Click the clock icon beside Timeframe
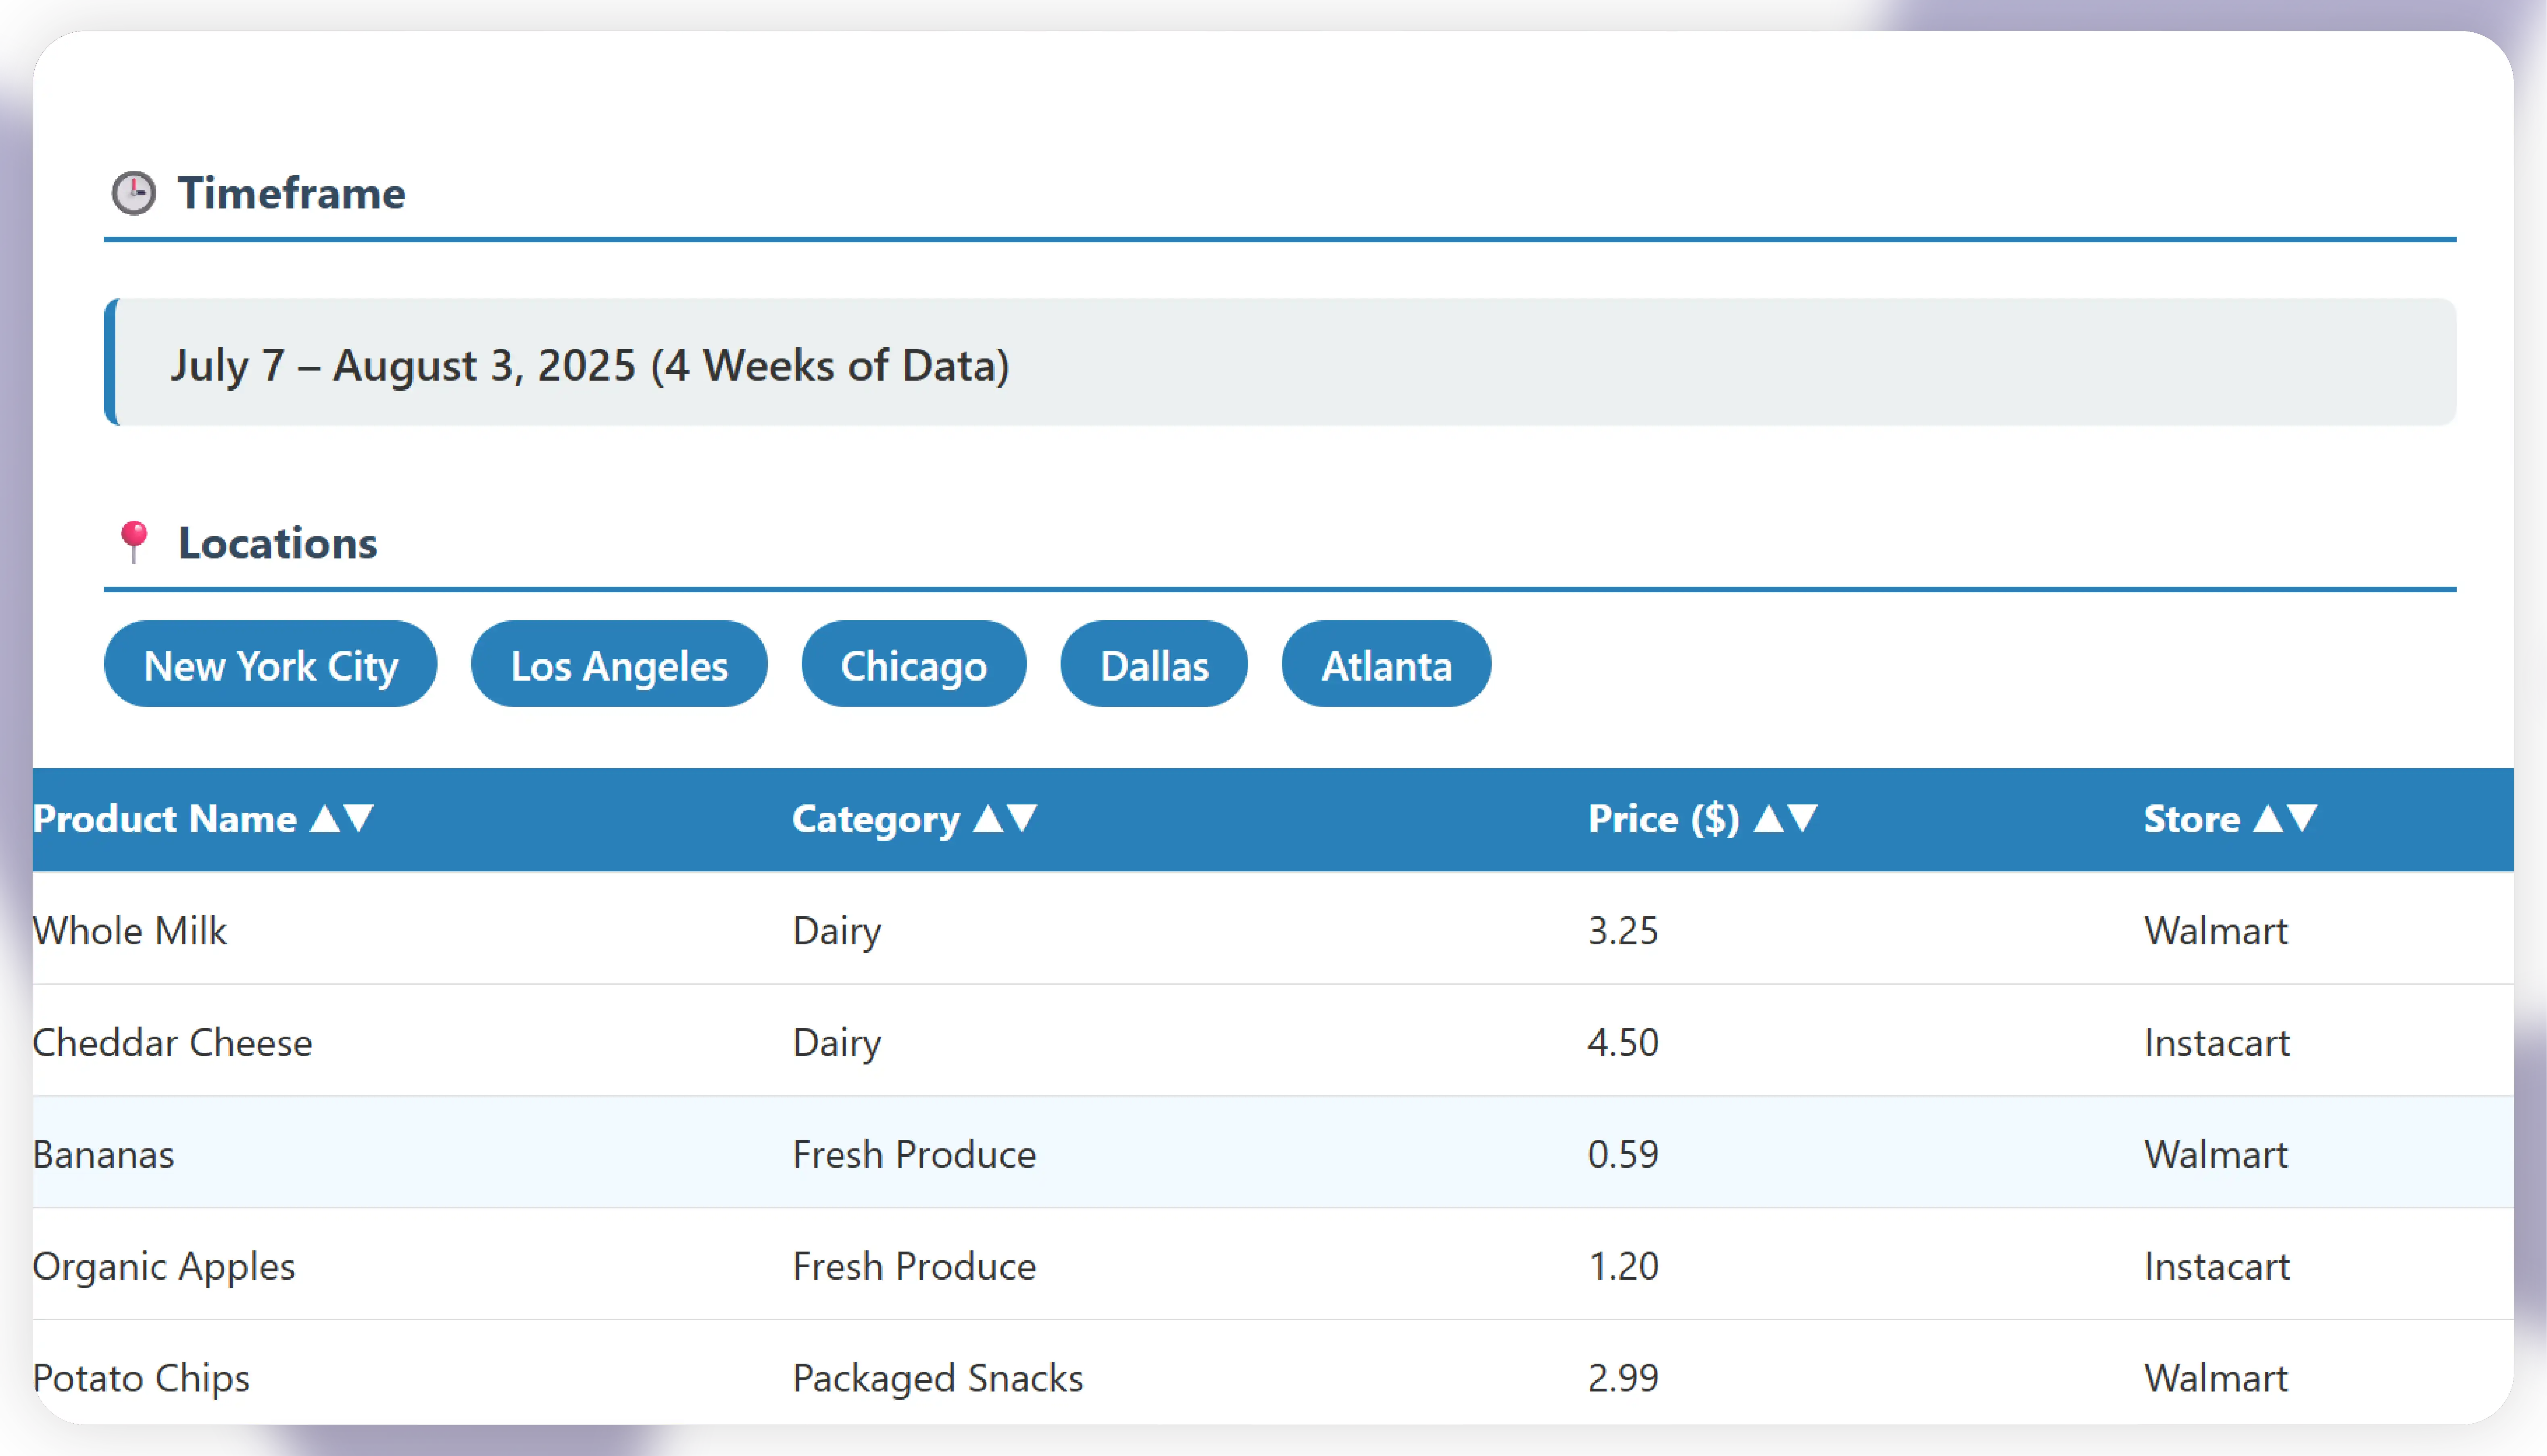Viewport: 2547px width, 1456px height. coord(133,193)
